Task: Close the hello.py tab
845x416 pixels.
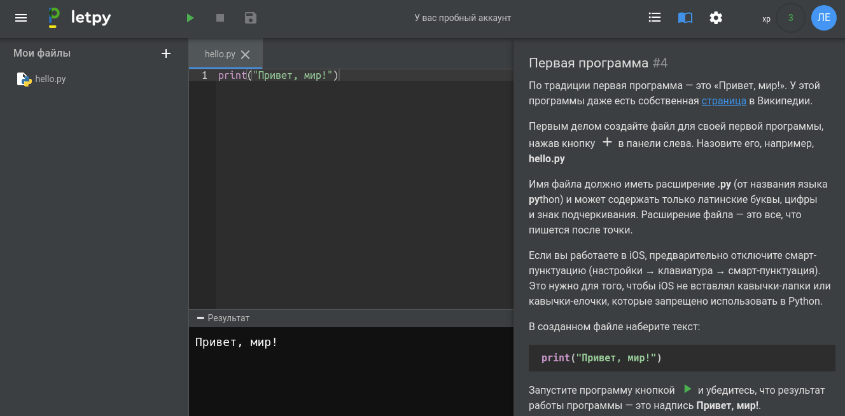Action: click(246, 55)
